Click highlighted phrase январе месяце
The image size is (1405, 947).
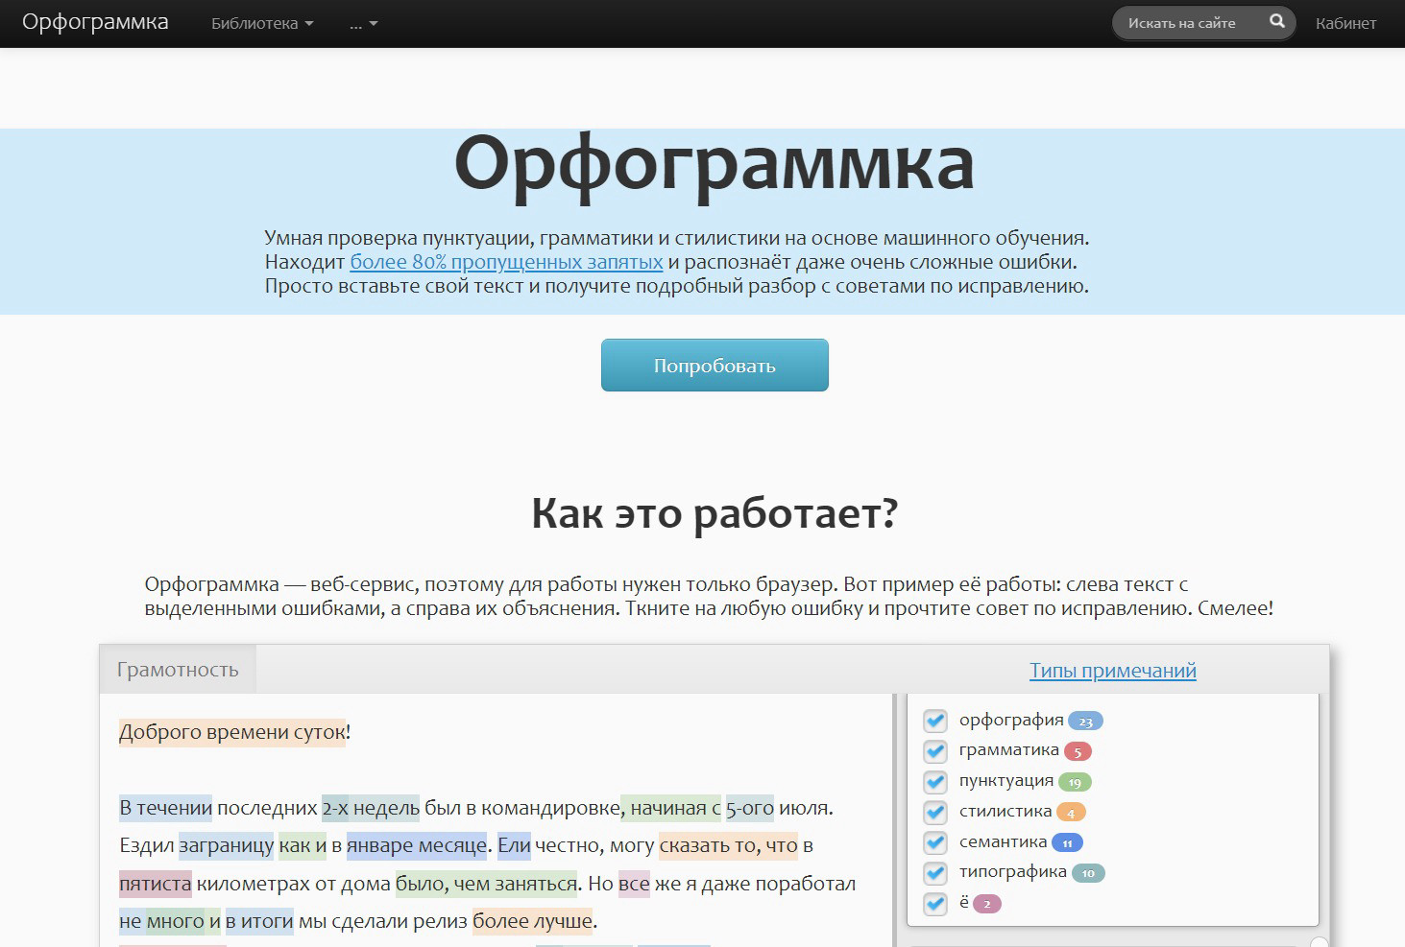417,845
